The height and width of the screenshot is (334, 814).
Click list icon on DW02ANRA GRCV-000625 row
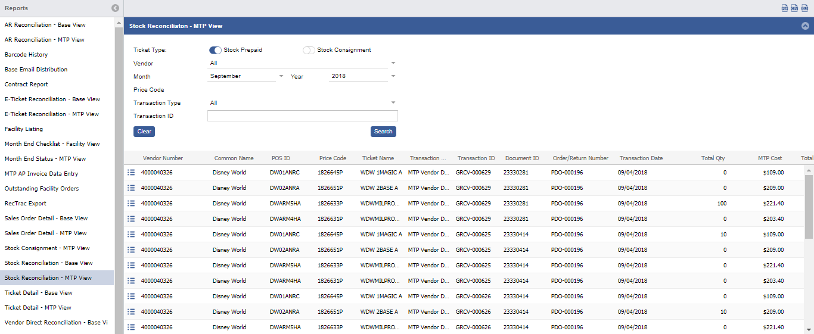(x=131, y=250)
